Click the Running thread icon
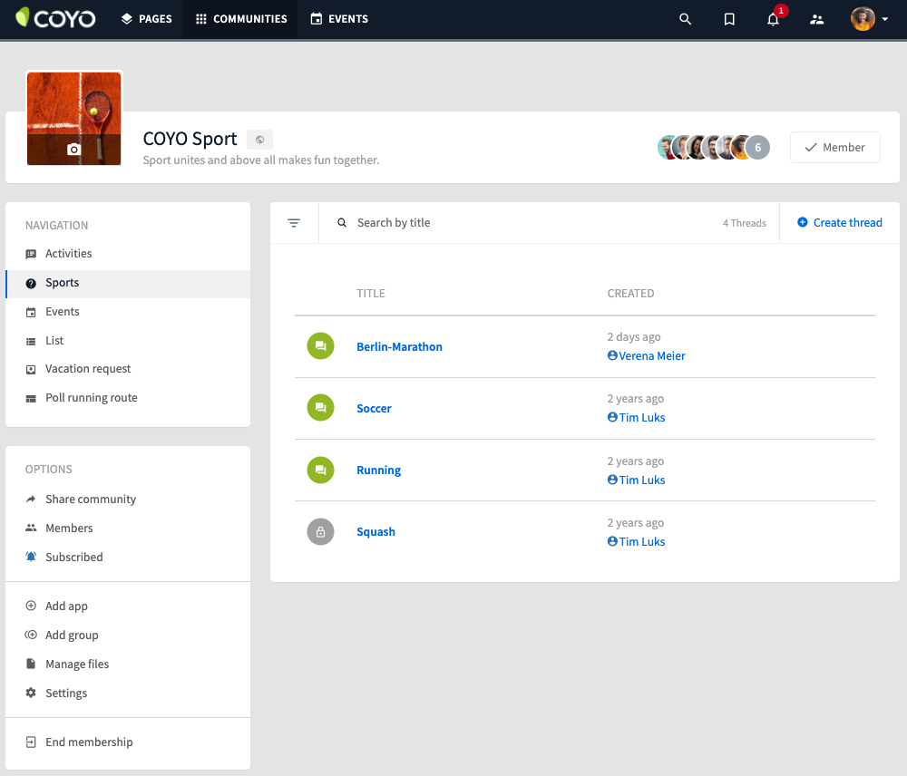The image size is (907, 776). (x=320, y=470)
